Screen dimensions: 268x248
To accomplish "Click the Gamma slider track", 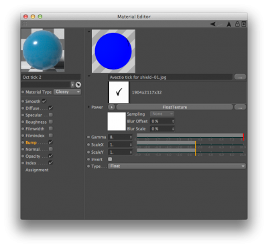I will coord(190,136).
